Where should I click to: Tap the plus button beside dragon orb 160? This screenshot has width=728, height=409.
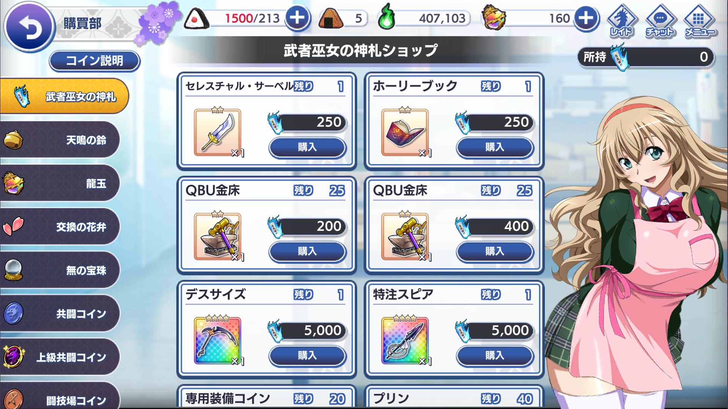pyautogui.click(x=586, y=18)
